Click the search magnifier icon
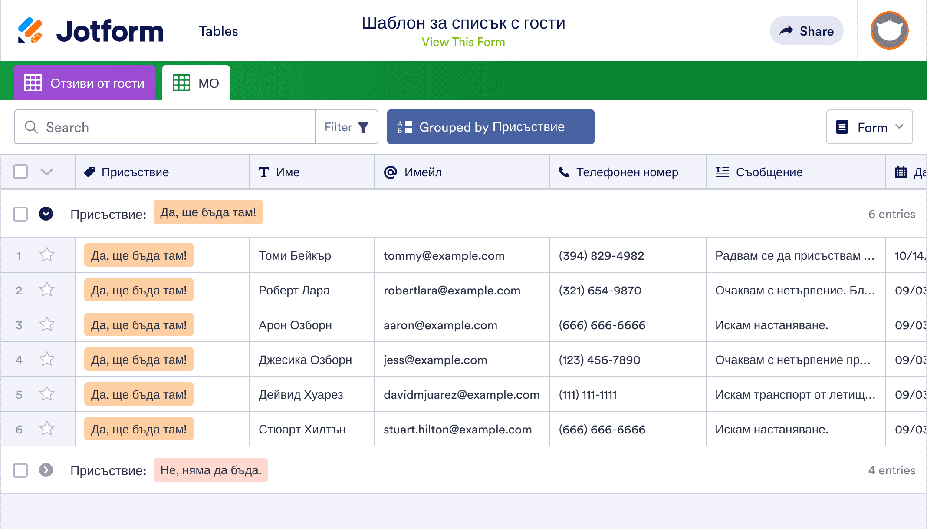The height and width of the screenshot is (529, 927). point(31,127)
